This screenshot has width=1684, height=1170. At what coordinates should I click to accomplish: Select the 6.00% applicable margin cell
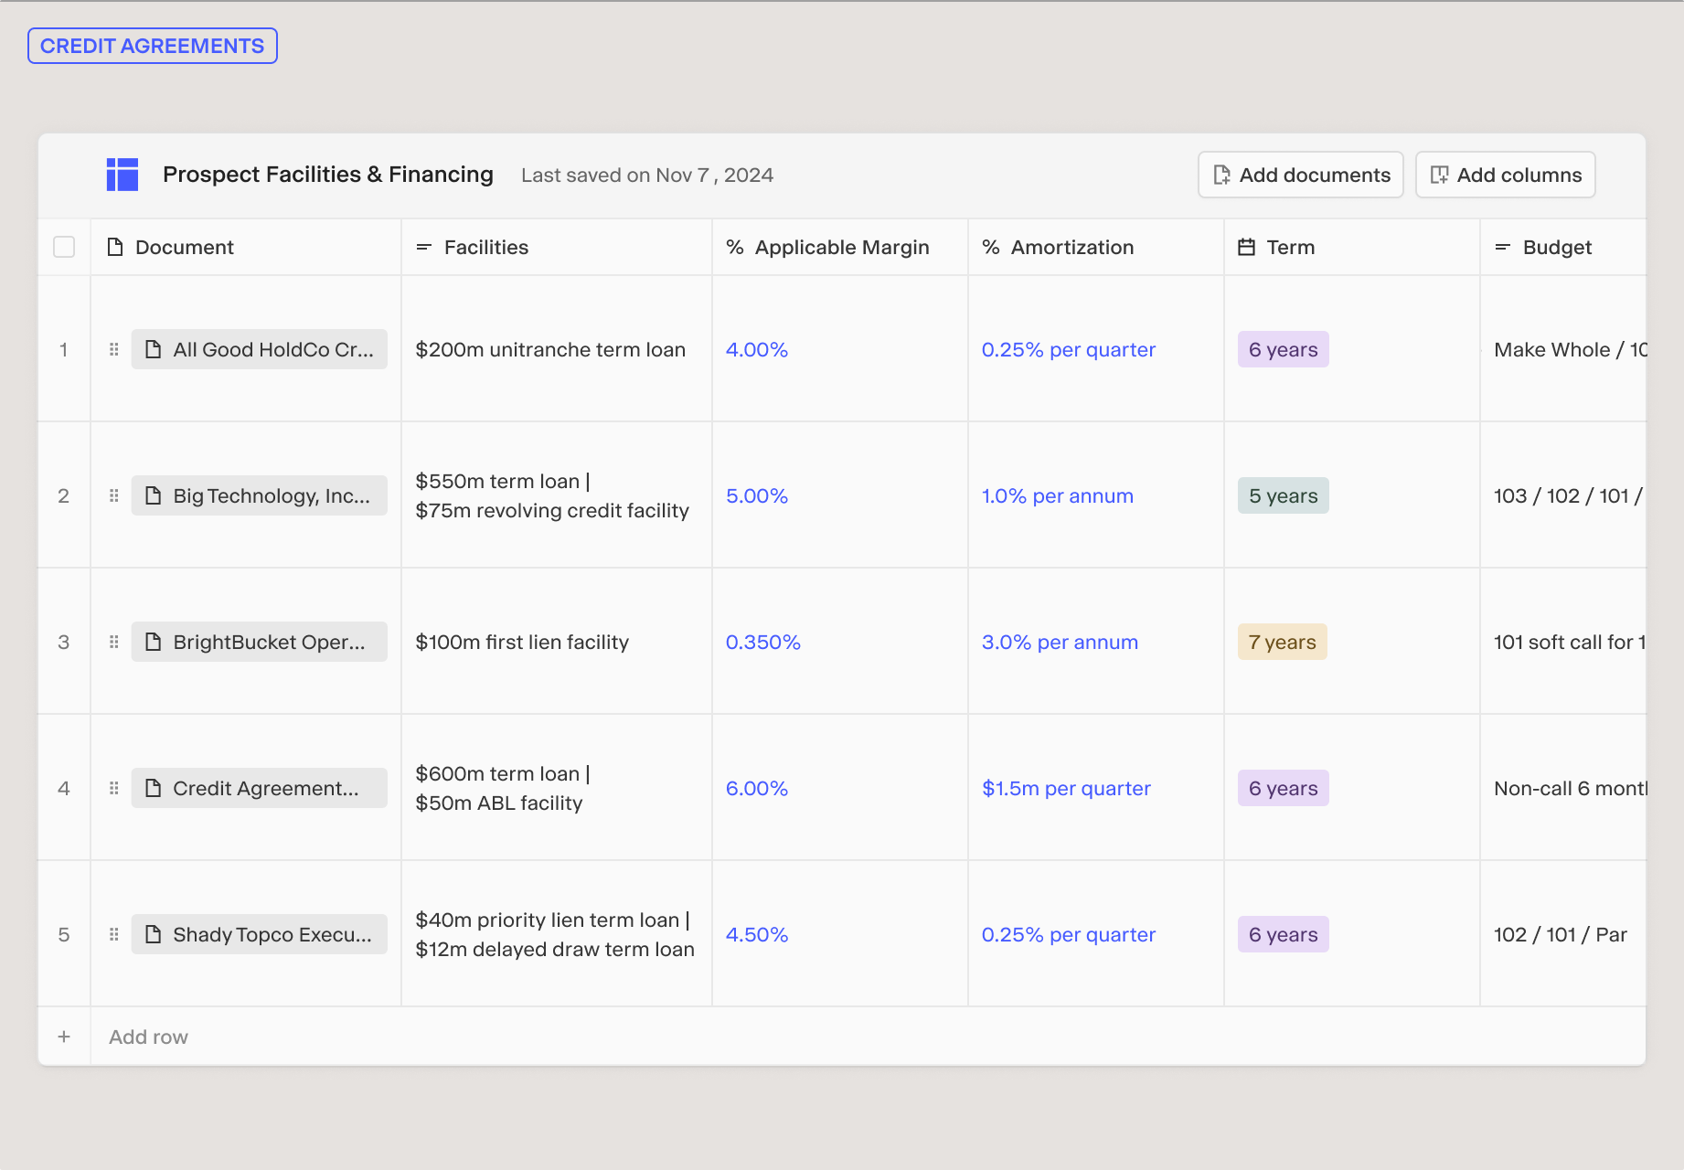click(x=757, y=788)
